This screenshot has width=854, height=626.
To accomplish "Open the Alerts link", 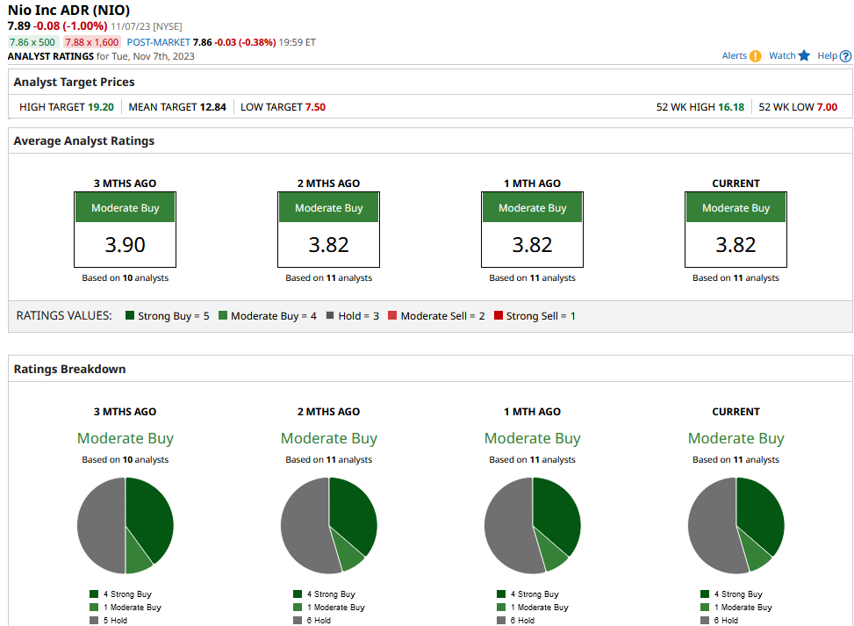I will 734,55.
